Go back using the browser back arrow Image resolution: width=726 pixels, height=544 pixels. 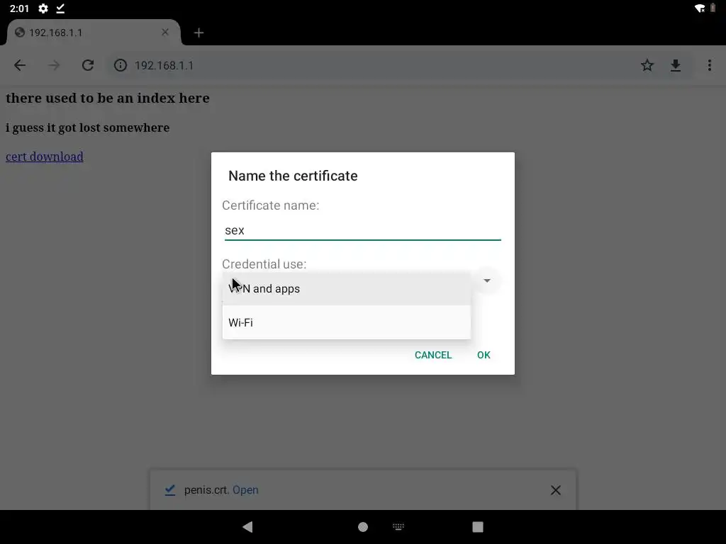[x=20, y=65]
